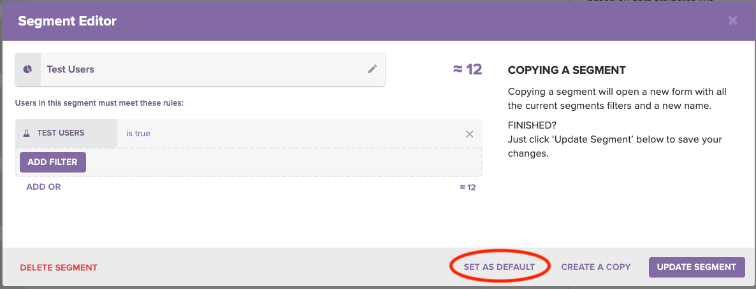Close the Segment Editor dialog

coord(733,20)
